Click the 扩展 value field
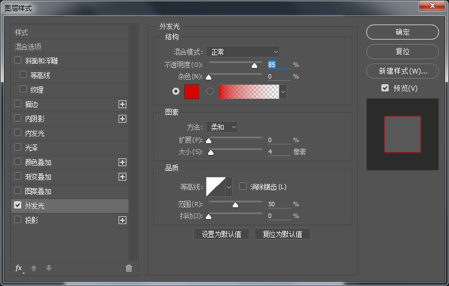The image size is (449, 286). (279, 140)
